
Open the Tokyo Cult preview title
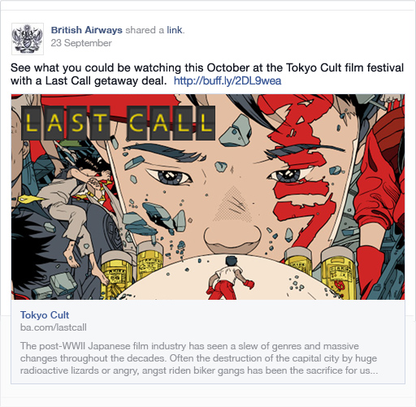point(45,315)
